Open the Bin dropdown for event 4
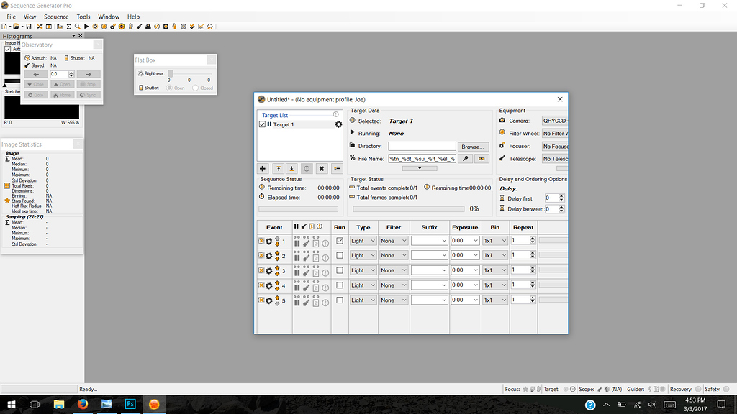 (495, 285)
